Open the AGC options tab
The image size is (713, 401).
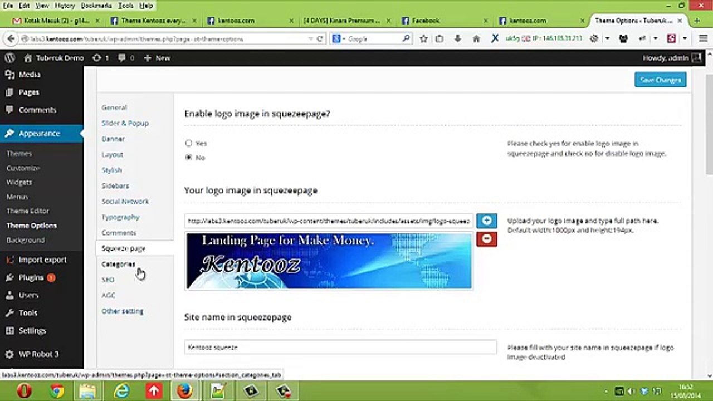tap(108, 295)
